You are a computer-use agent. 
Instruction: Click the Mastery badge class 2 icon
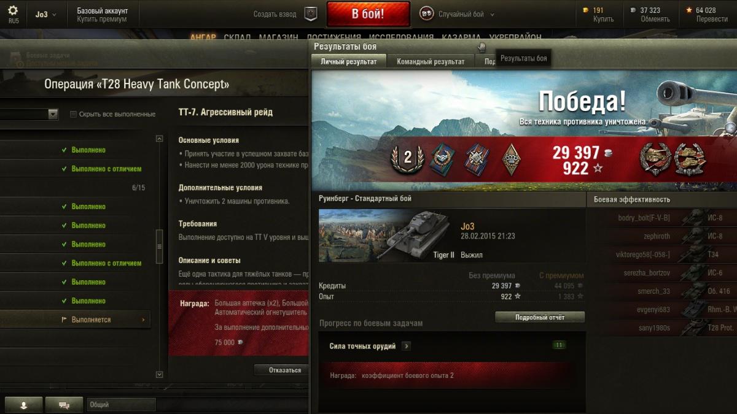click(407, 159)
